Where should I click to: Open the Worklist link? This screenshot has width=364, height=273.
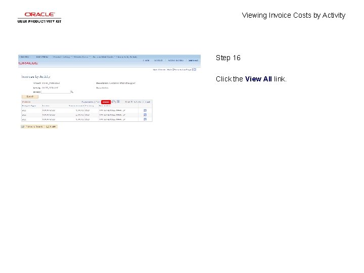tap(158, 60)
